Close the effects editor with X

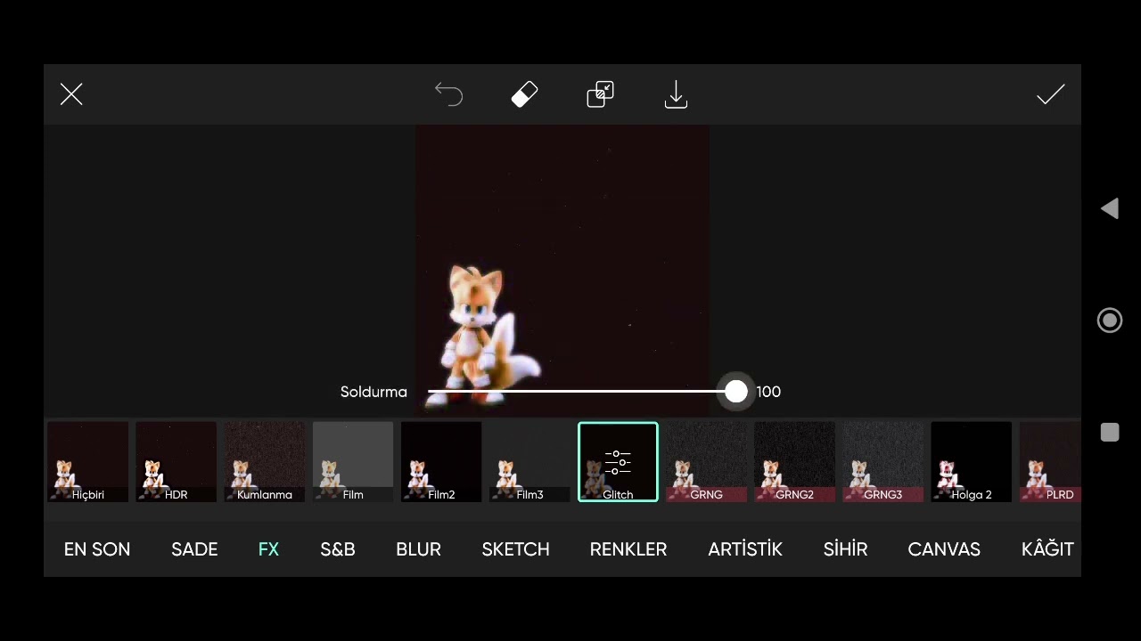click(x=71, y=94)
